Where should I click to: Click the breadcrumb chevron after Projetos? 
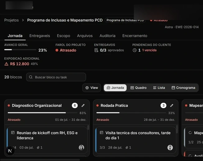tap(23, 20)
